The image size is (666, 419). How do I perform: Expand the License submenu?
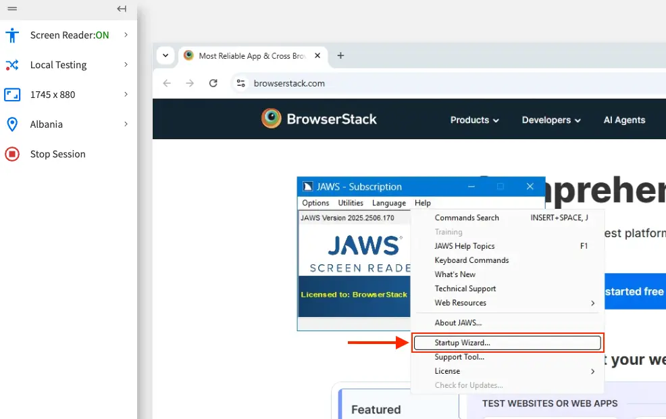(447, 371)
